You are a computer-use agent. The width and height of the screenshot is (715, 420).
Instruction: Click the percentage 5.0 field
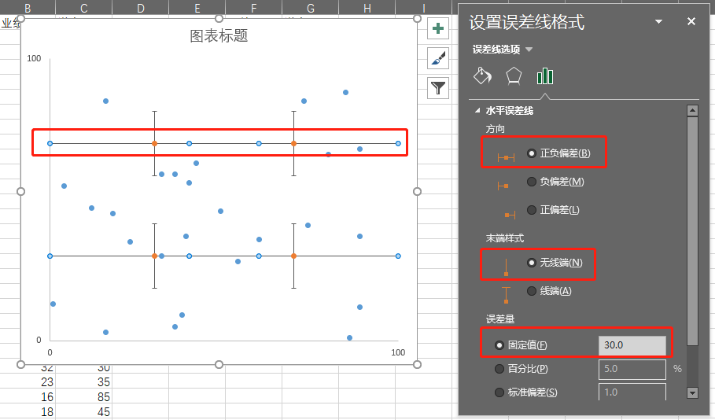[x=632, y=369]
